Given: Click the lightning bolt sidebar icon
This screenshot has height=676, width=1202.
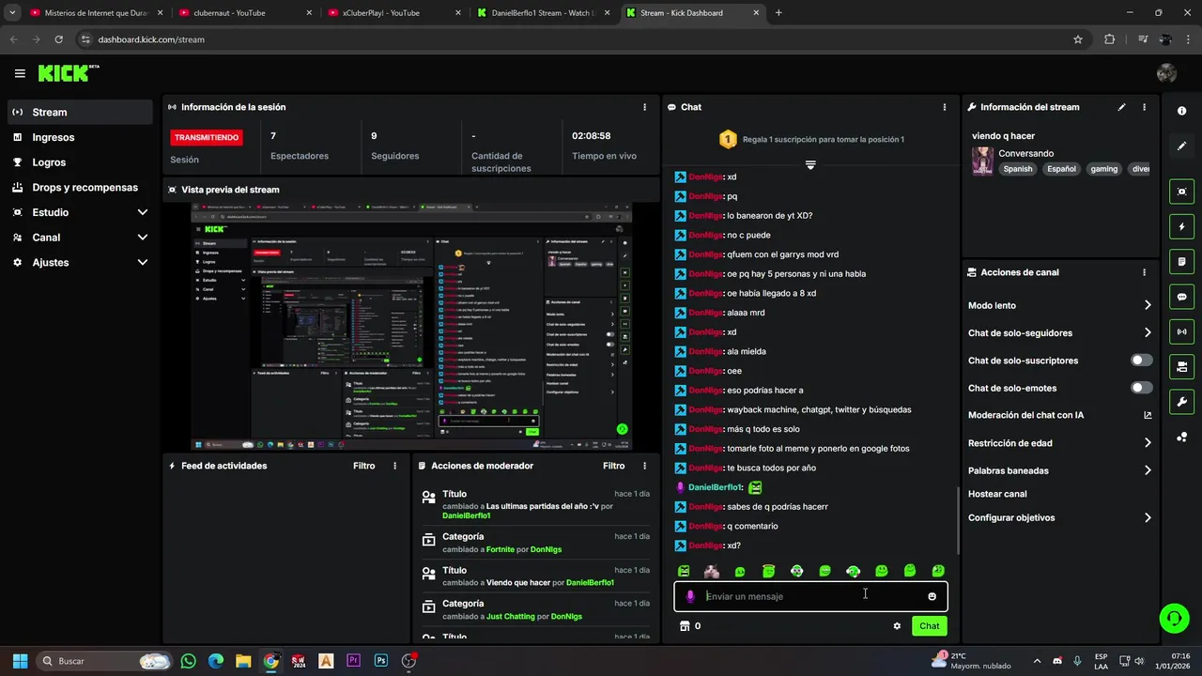Looking at the screenshot, I should click(1181, 226).
